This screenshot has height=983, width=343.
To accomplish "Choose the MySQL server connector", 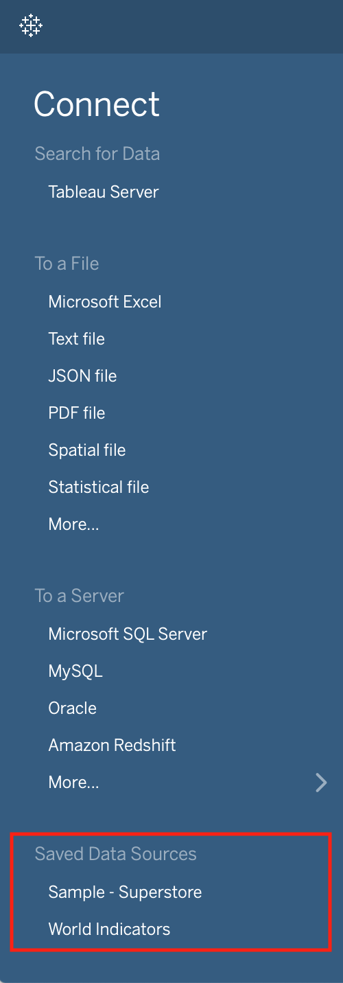I will click(x=75, y=671).
